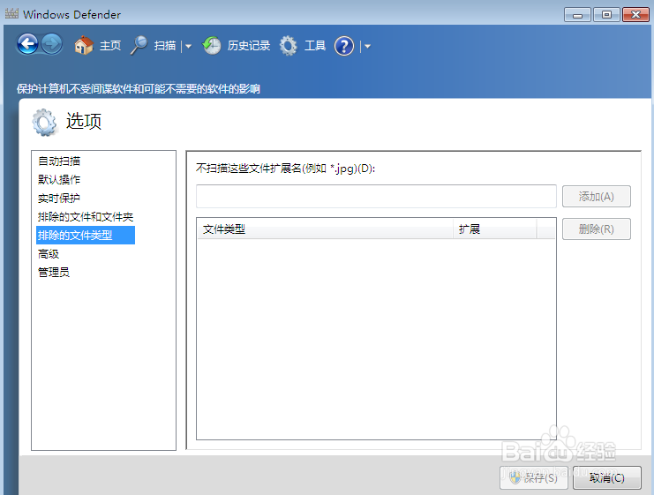This screenshot has width=654, height=495.
Task: Select 自动扫描 in options list
Action: coord(59,161)
